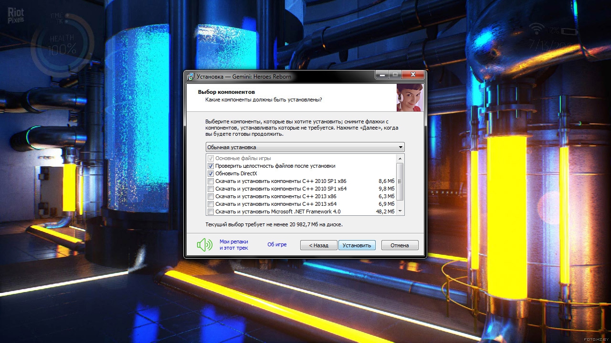
Task: Click the "9,8 Мб" size value
Action: (386, 189)
